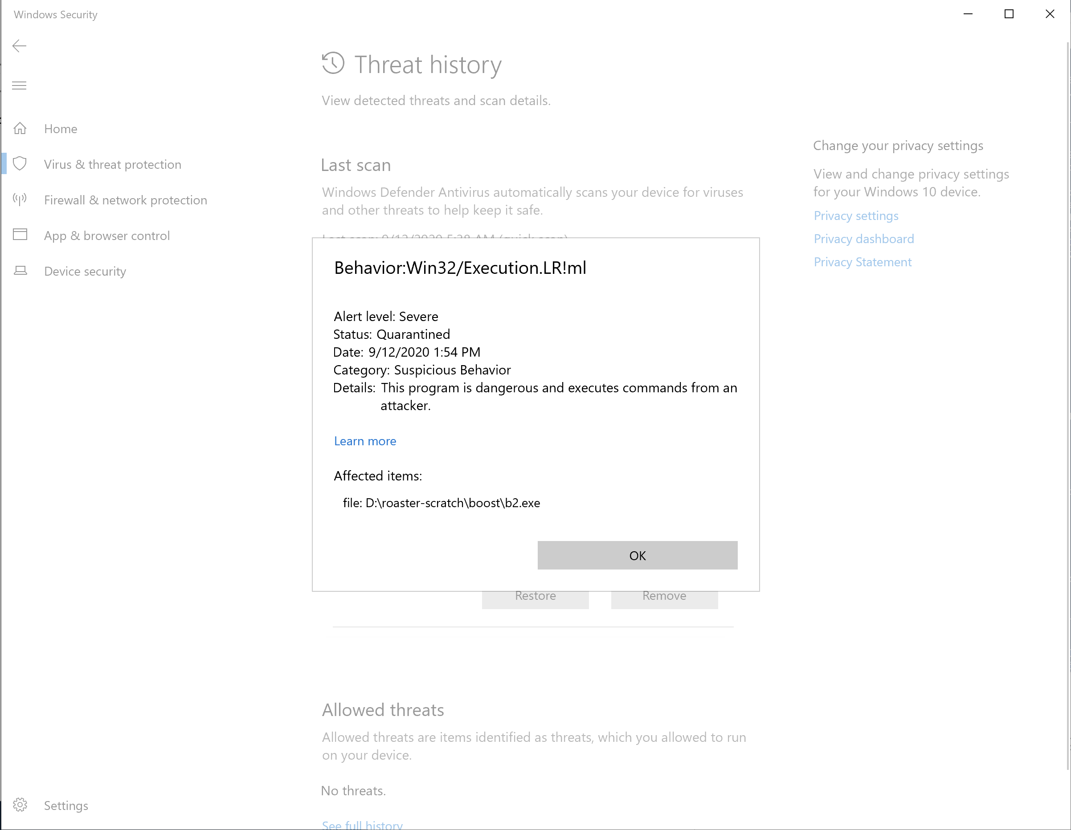
Task: Click the Threat history clock icon
Action: click(x=333, y=64)
